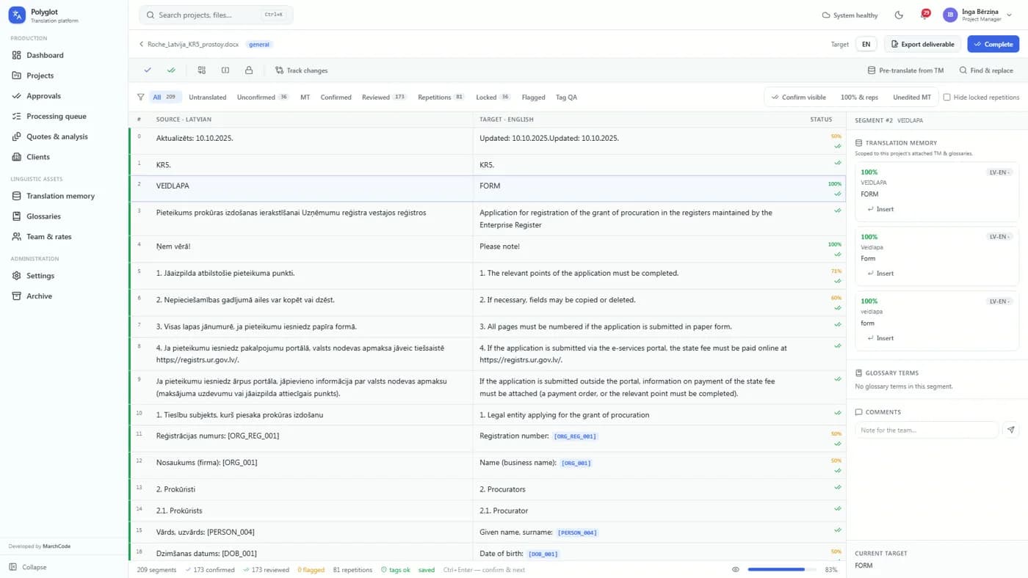This screenshot has height=578, width=1028.
Task: Click the split-view columns toolbar icon
Action: [x=225, y=70]
